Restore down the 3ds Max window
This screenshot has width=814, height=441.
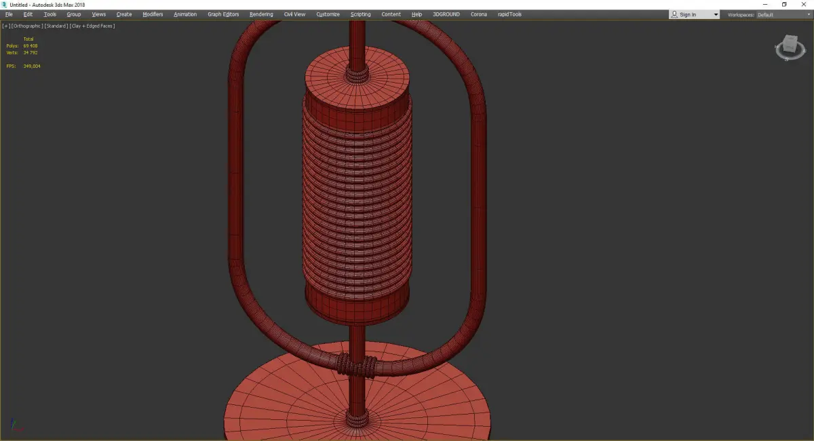point(784,5)
